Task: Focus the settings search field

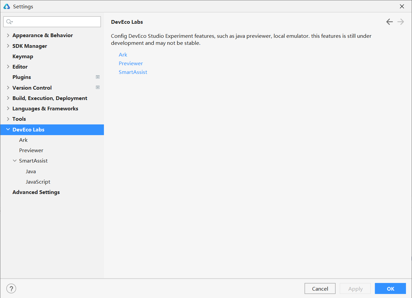Action: [52, 22]
